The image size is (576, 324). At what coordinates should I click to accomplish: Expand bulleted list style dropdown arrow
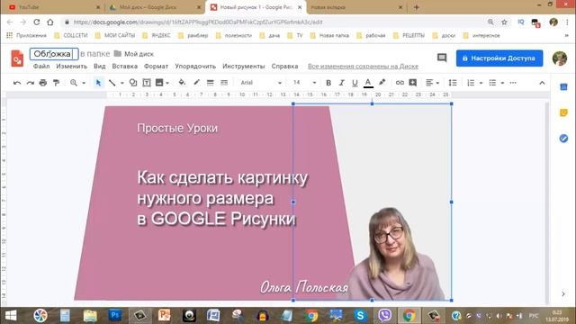pos(502,83)
